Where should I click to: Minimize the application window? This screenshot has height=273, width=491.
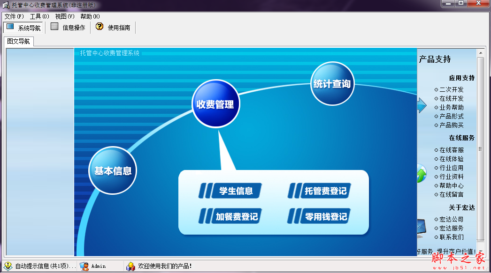click(x=448, y=3)
